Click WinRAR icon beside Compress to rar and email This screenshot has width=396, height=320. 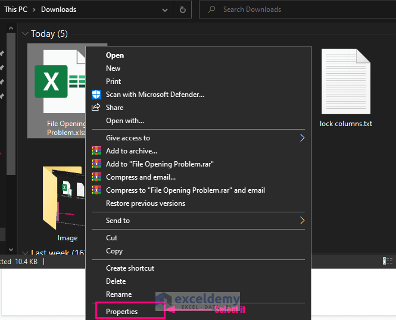click(96, 190)
